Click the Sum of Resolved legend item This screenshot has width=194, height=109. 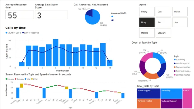[31, 33]
